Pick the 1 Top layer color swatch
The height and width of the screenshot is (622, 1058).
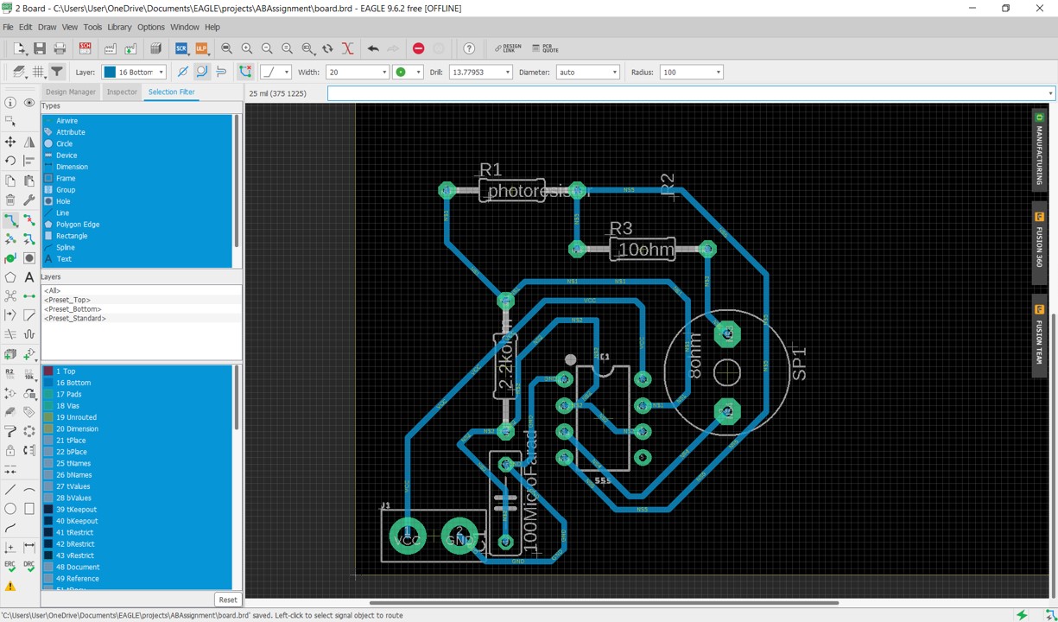click(x=48, y=371)
